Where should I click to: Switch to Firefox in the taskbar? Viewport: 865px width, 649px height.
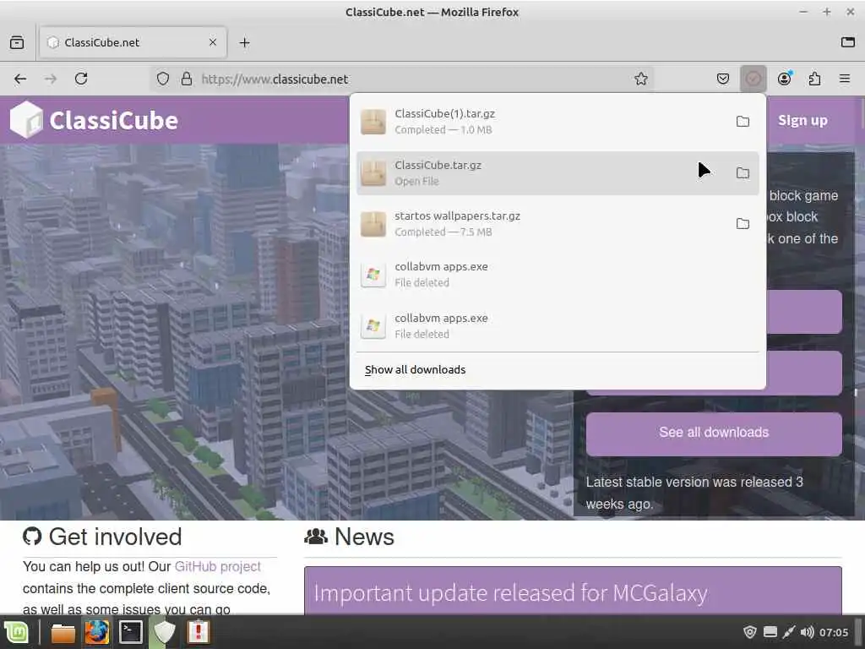point(96,632)
